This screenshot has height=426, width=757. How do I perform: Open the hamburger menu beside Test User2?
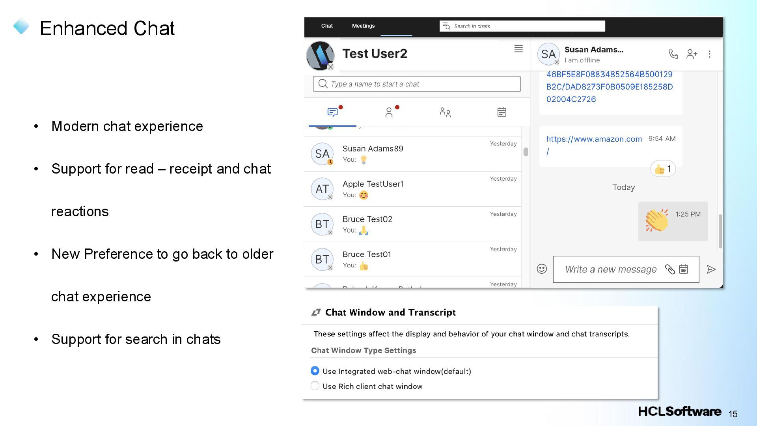(x=518, y=49)
